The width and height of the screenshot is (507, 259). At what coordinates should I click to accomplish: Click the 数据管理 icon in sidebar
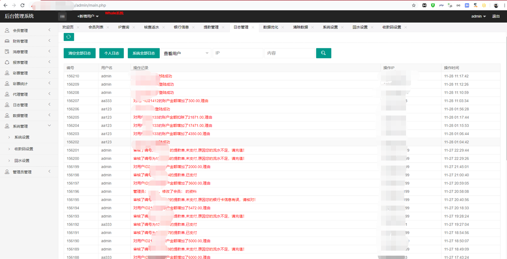coord(7,116)
